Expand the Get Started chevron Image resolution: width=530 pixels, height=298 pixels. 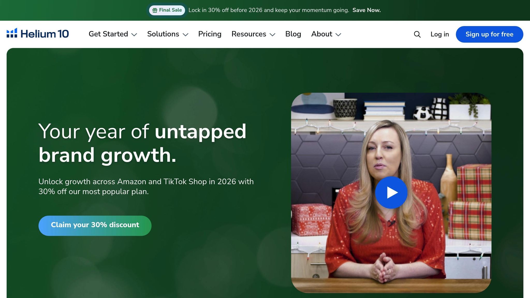tap(134, 35)
